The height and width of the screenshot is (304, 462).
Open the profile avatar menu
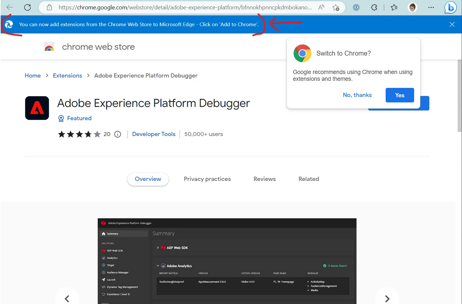click(x=412, y=7)
